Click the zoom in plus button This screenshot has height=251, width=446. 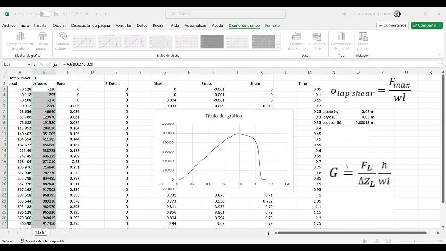tap(432, 241)
